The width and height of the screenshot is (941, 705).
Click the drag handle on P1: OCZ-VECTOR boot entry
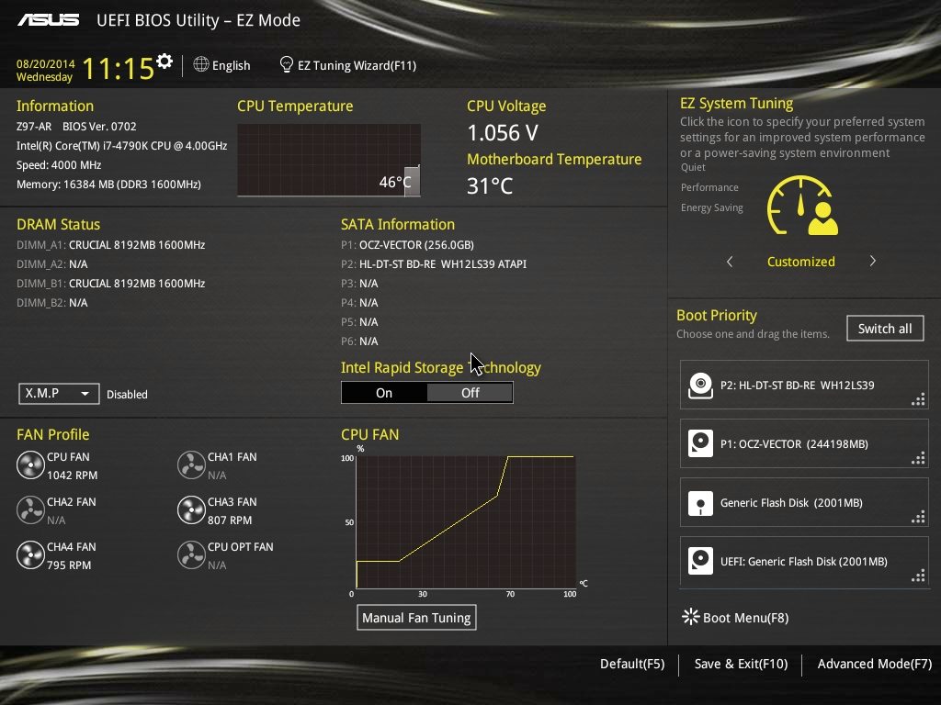pyautogui.click(x=918, y=459)
